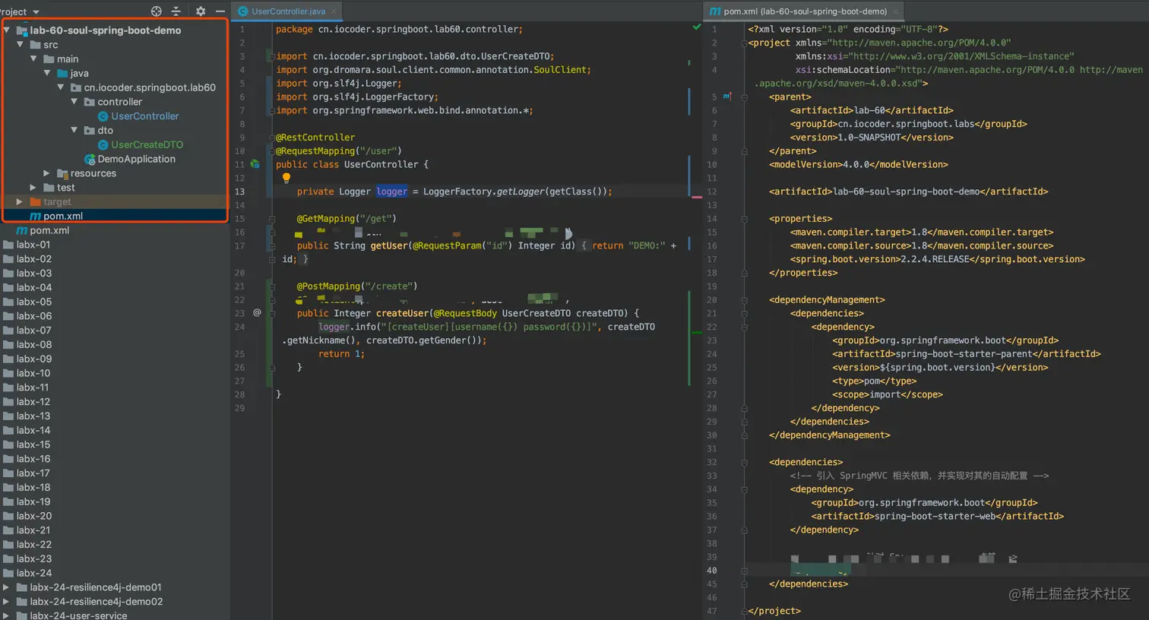Expand the target folder arrow
This screenshot has width=1149, height=620.
click(x=20, y=201)
